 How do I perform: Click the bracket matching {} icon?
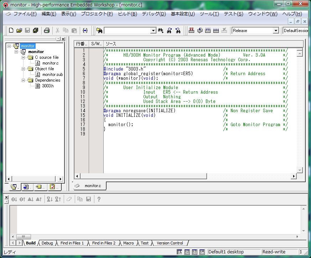tap(85, 31)
